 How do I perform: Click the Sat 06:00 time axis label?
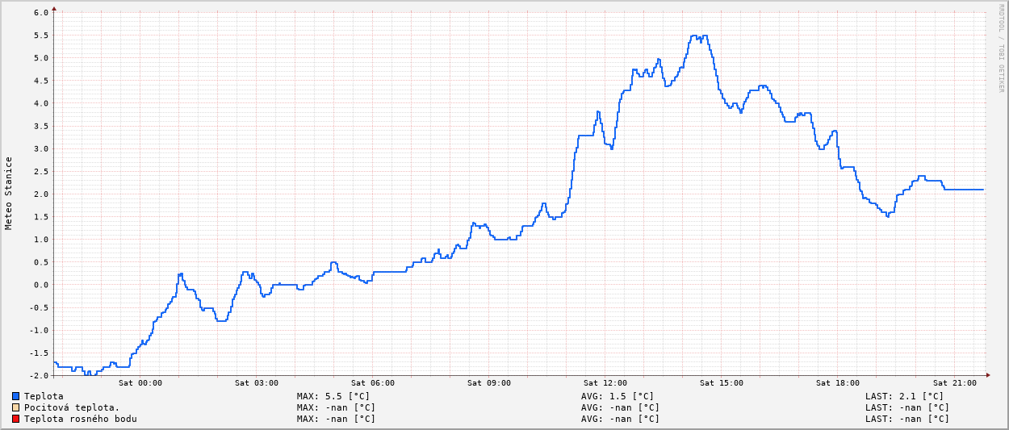373,383
